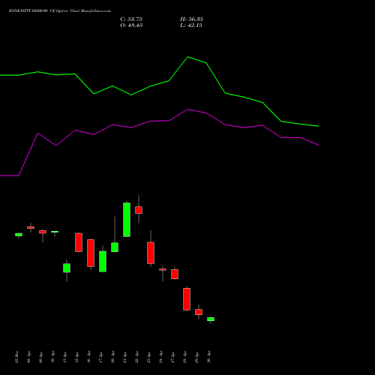Click the low value L: 42.15
Viewport: 375px width, 375px height.
click(x=191, y=25)
